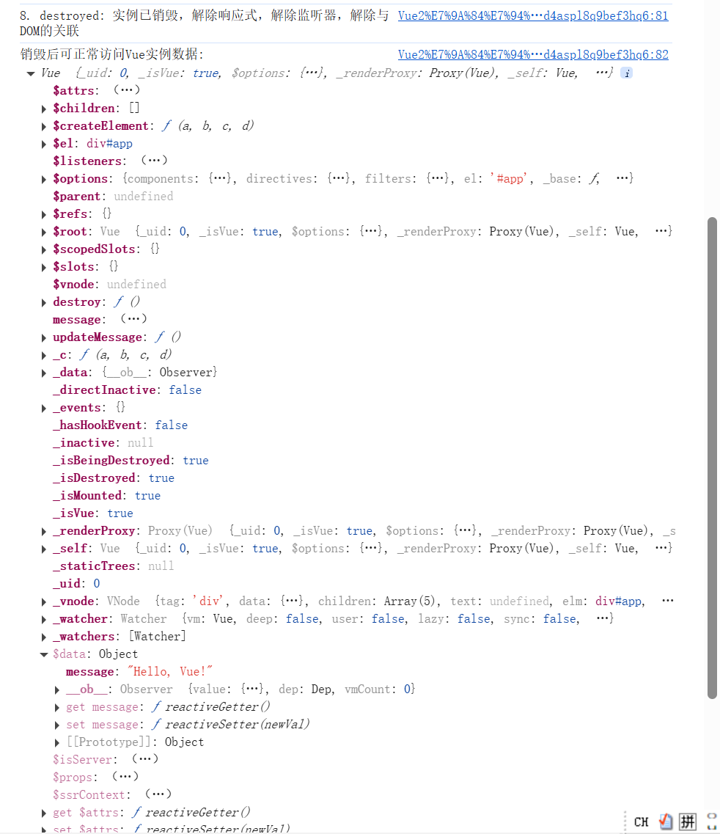Select the _isVue: true row

click(x=92, y=513)
